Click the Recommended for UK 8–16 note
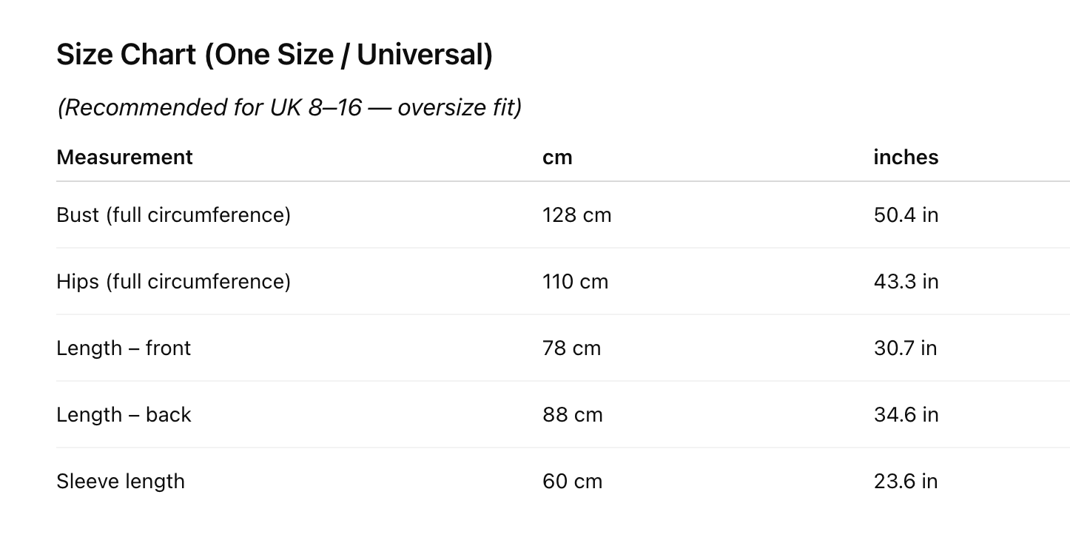Viewport: 1070px width, 540px height. [x=289, y=108]
